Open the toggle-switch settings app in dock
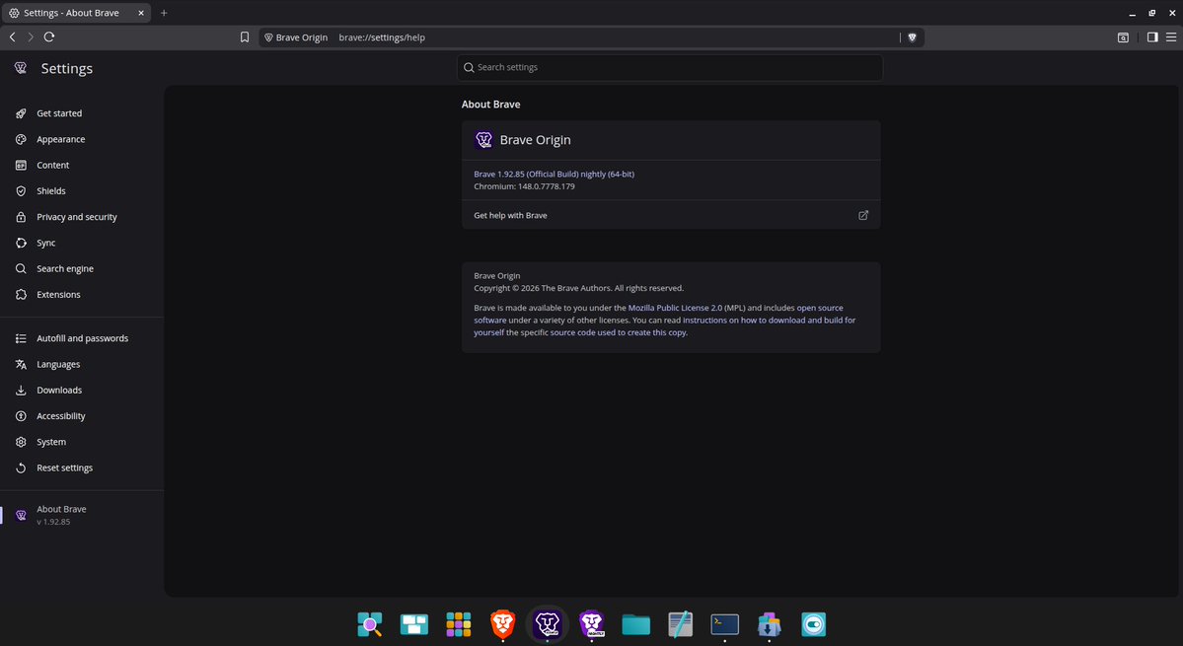Viewport: 1183px width, 646px height. [x=813, y=624]
